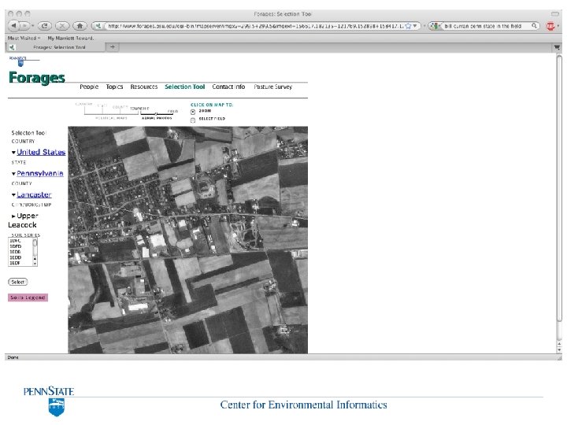Image resolution: width=567 pixels, height=425 pixels.
Task: Open the Pasture Survey nav item
Action: (273, 87)
